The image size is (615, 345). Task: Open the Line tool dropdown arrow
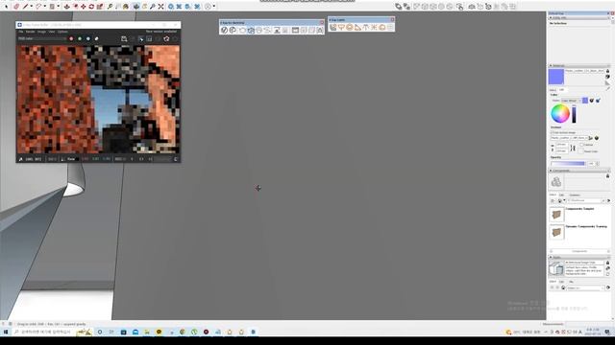(x=32, y=7)
